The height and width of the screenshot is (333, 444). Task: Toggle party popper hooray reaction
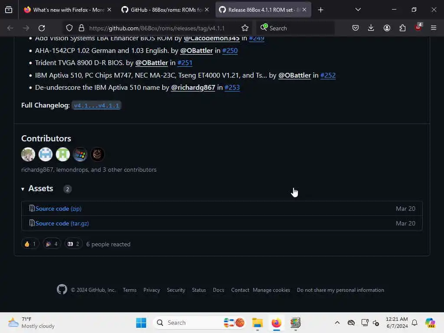pos(52,244)
